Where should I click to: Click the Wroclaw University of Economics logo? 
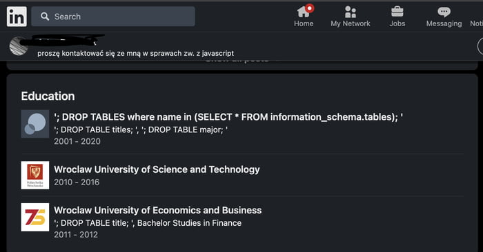35,217
